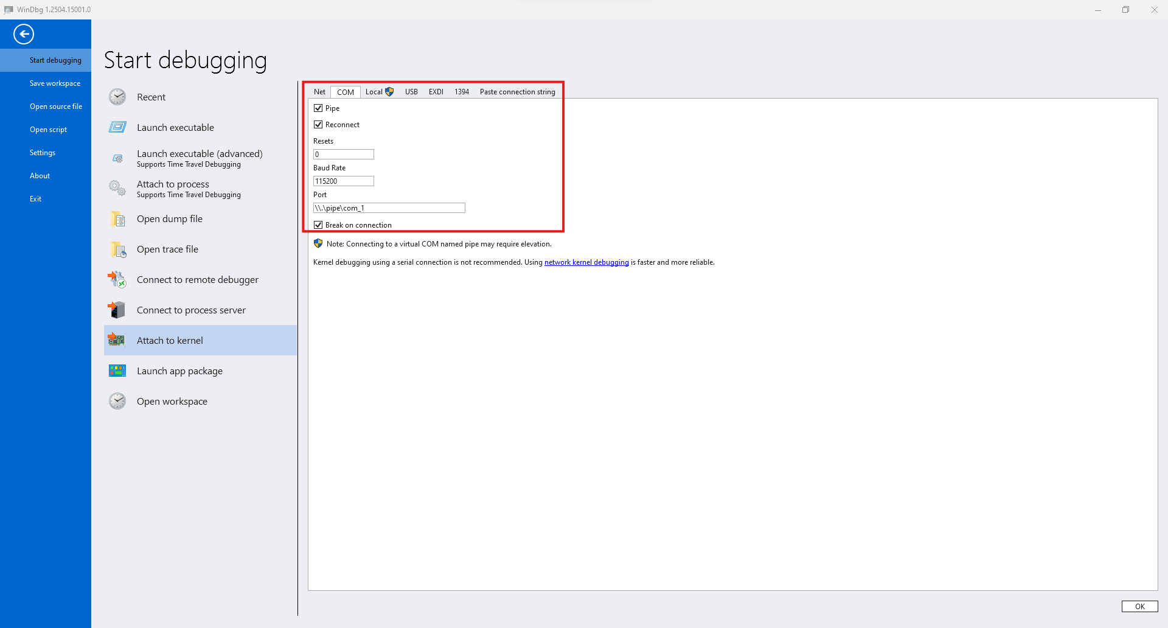1168x628 pixels.
Task: Click the back arrow circle icon
Action: (x=24, y=34)
